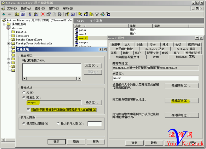Click the 传递选项 button

(182, 101)
